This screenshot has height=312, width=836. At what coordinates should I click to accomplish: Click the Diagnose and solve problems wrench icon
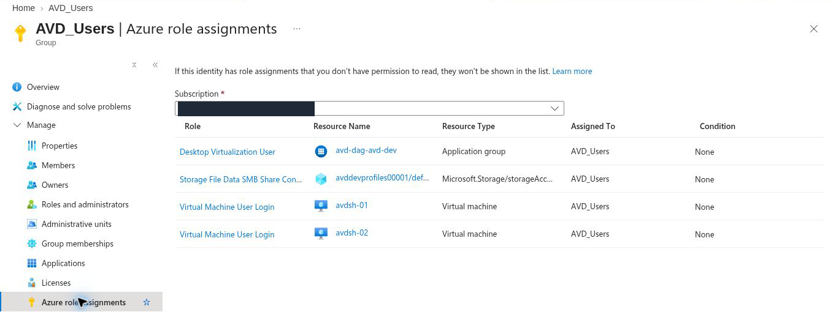17,106
